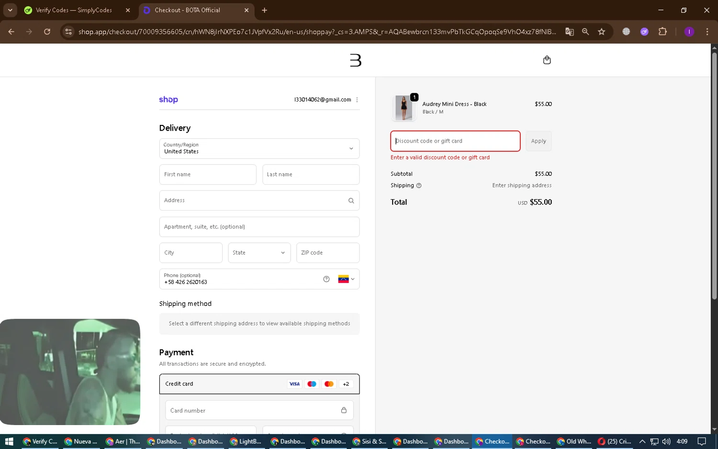
Task: Focus the First name field
Action: pos(208,174)
